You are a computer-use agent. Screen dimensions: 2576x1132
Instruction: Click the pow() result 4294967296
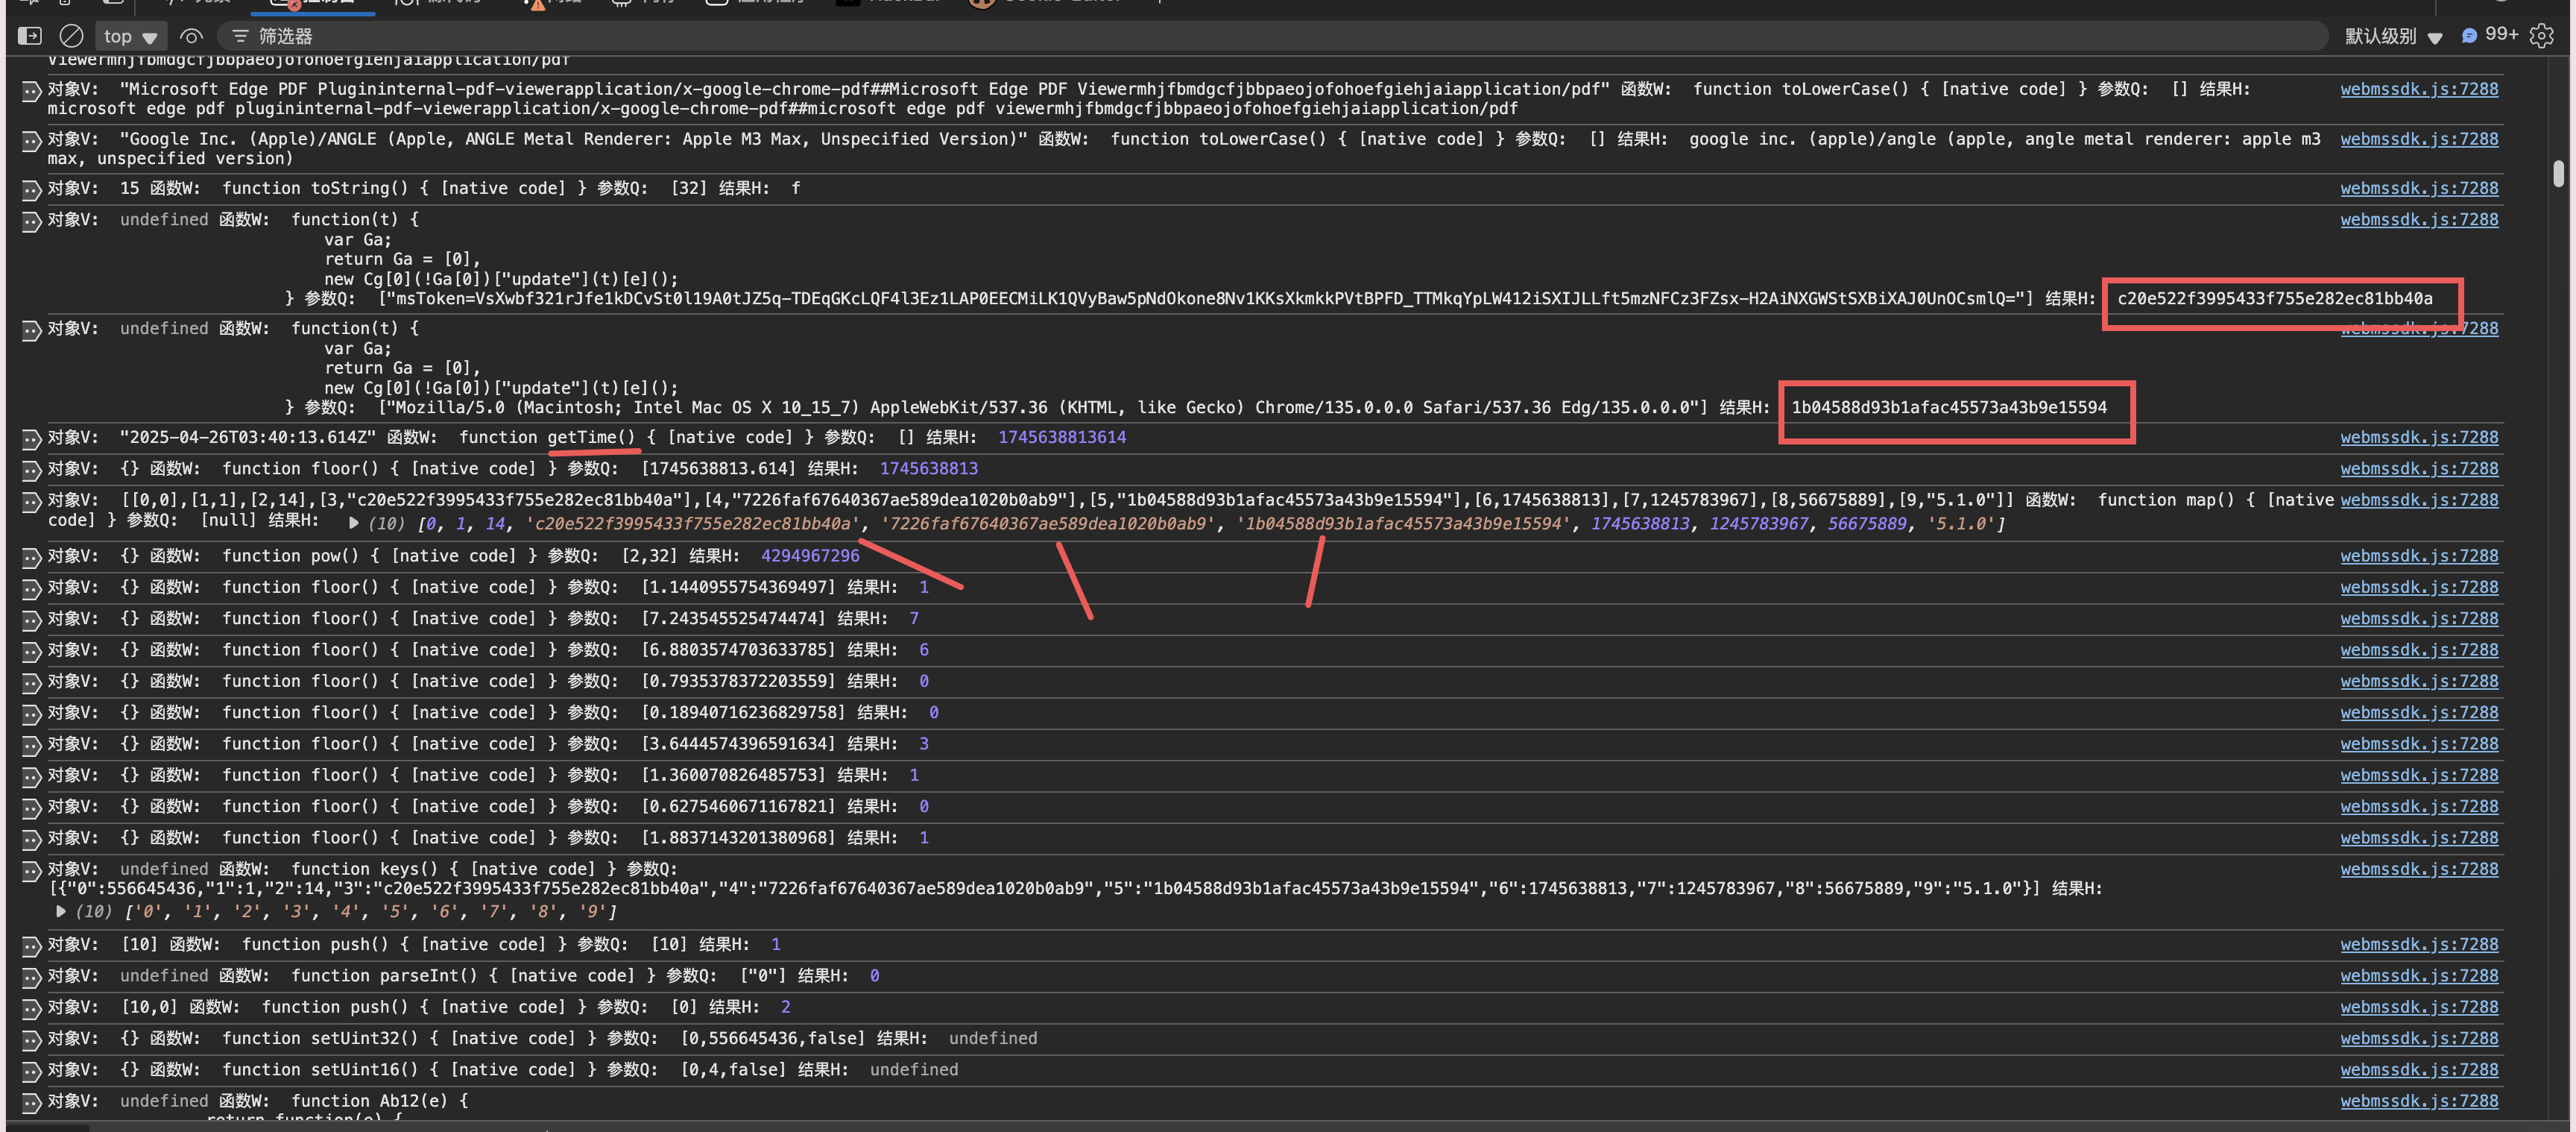810,556
